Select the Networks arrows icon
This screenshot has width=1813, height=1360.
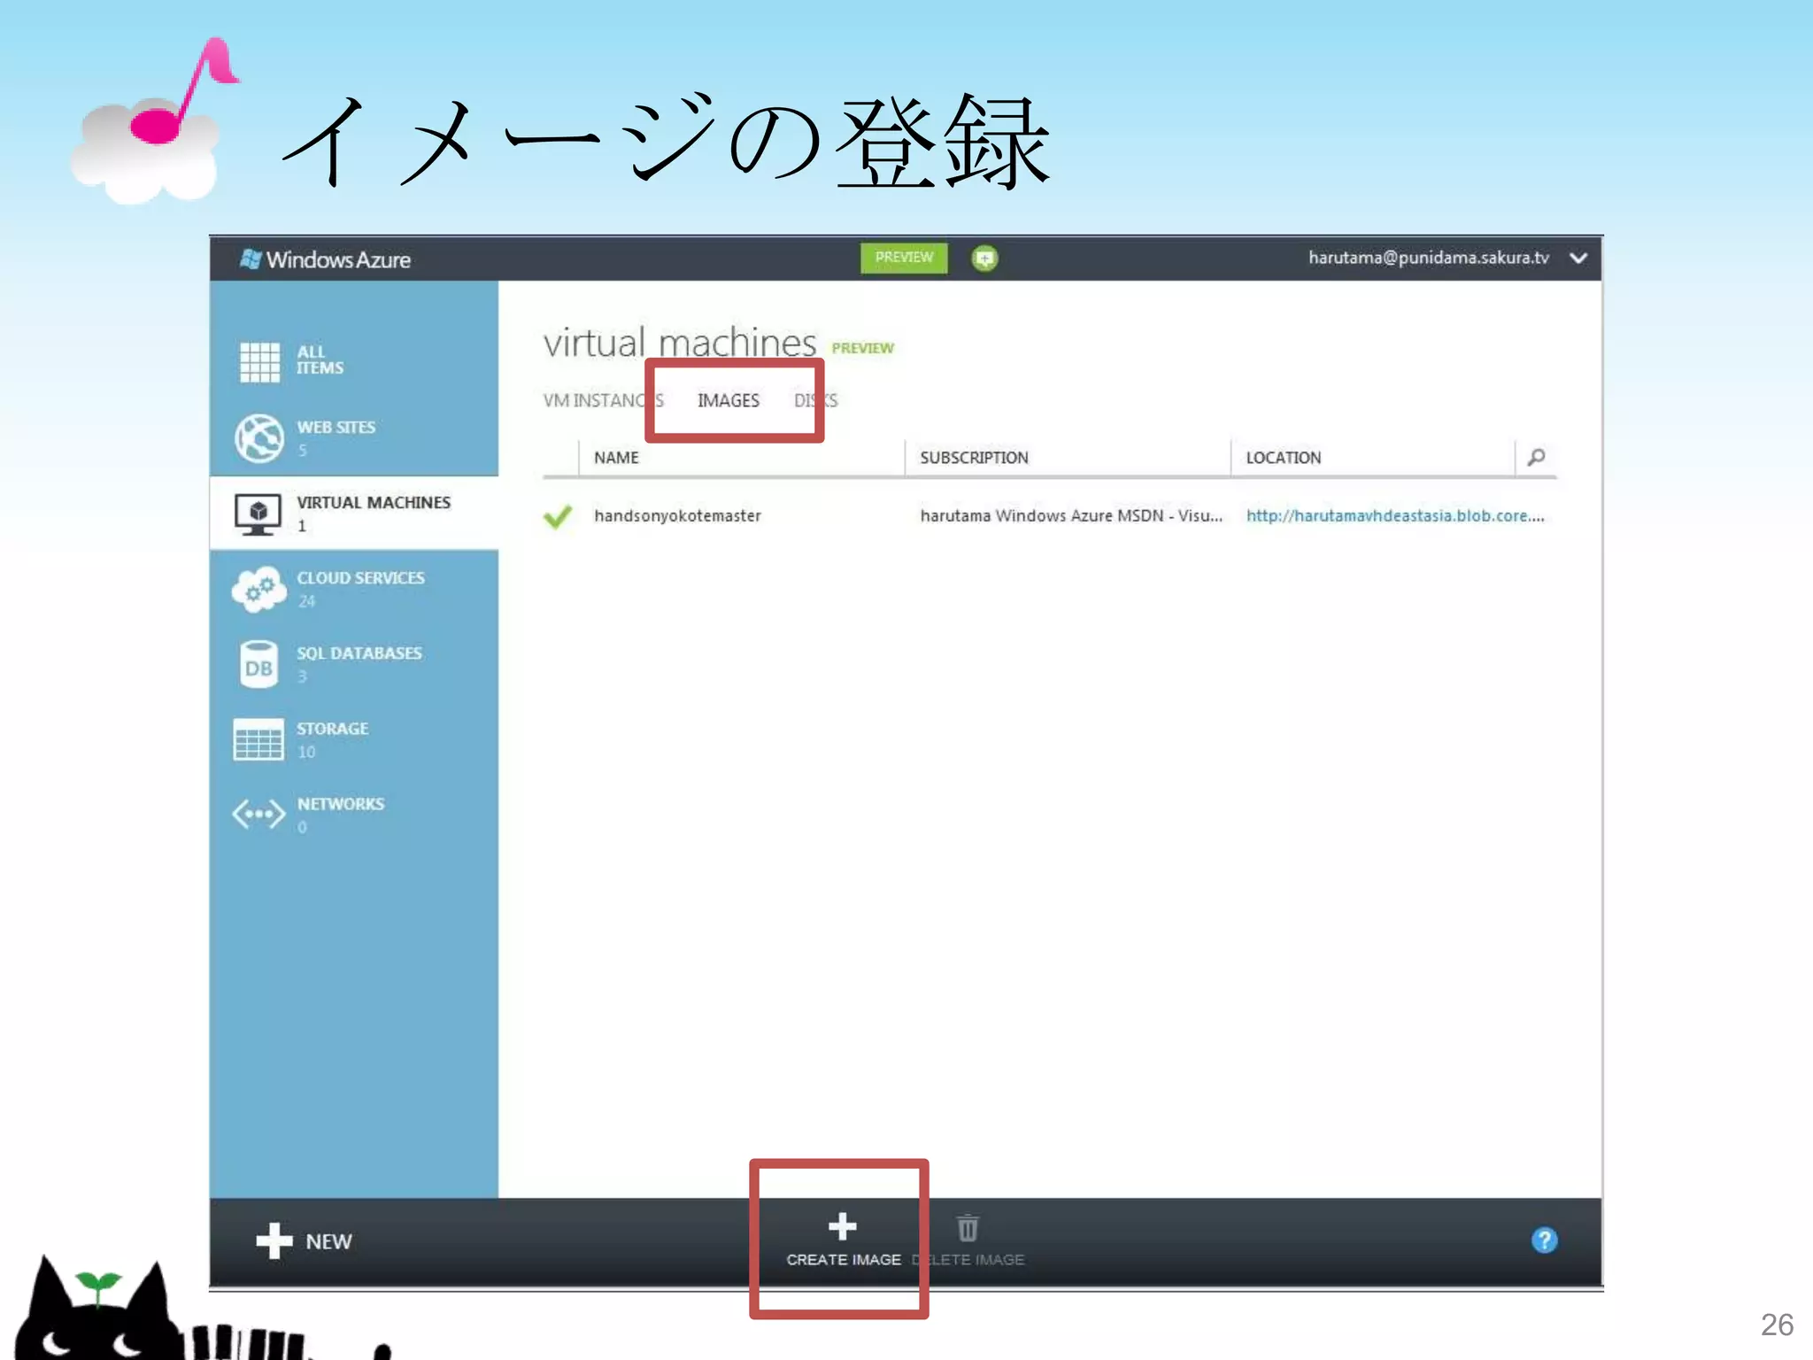(258, 814)
